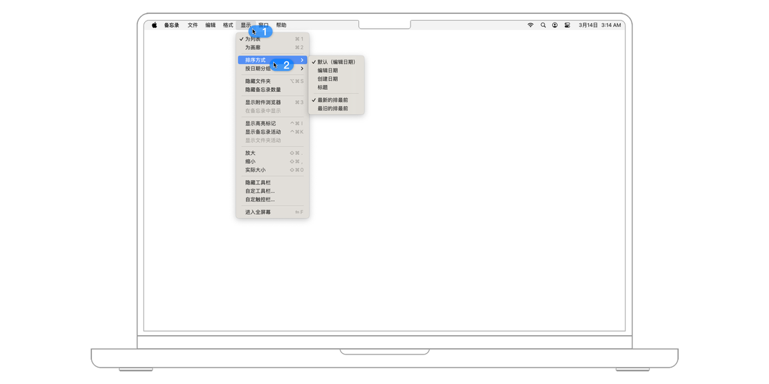Open the 文件 menu
The width and height of the screenshot is (769, 384).
tap(193, 25)
